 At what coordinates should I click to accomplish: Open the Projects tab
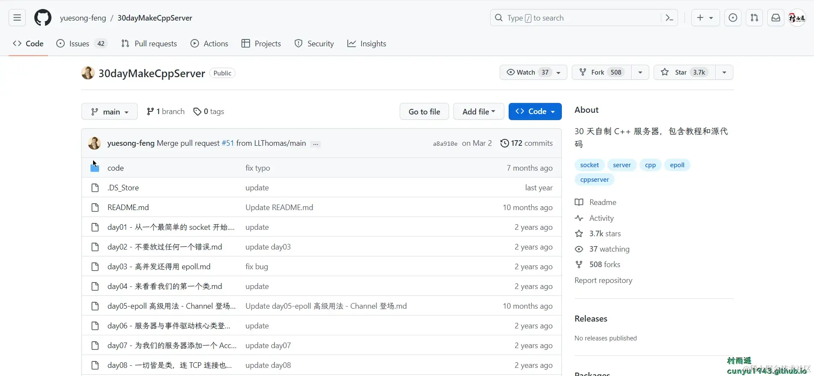pos(261,44)
